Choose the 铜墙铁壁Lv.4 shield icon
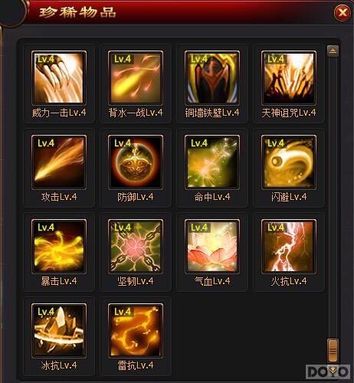Image resolution: width=354 pixels, height=383 pixels. [212, 78]
